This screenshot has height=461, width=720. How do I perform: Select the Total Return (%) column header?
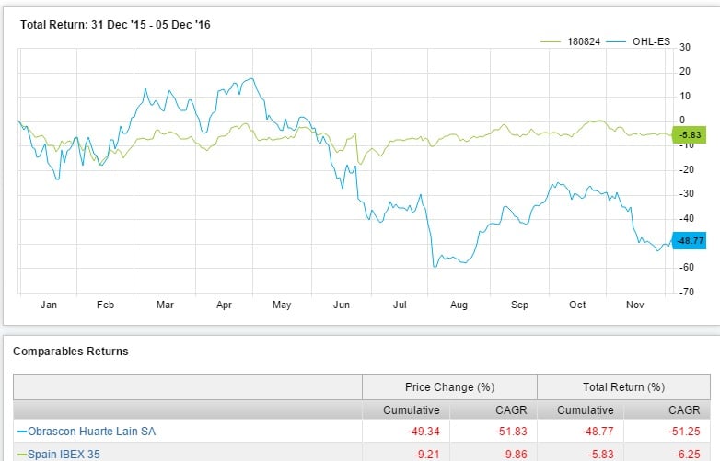point(623,386)
